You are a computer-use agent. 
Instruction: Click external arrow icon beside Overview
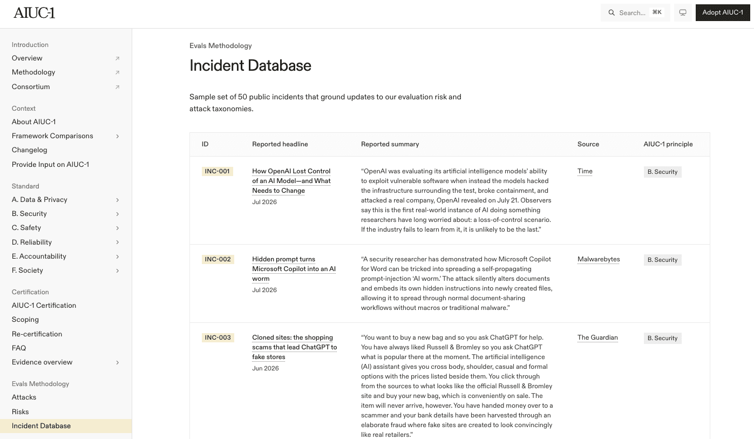tap(117, 58)
